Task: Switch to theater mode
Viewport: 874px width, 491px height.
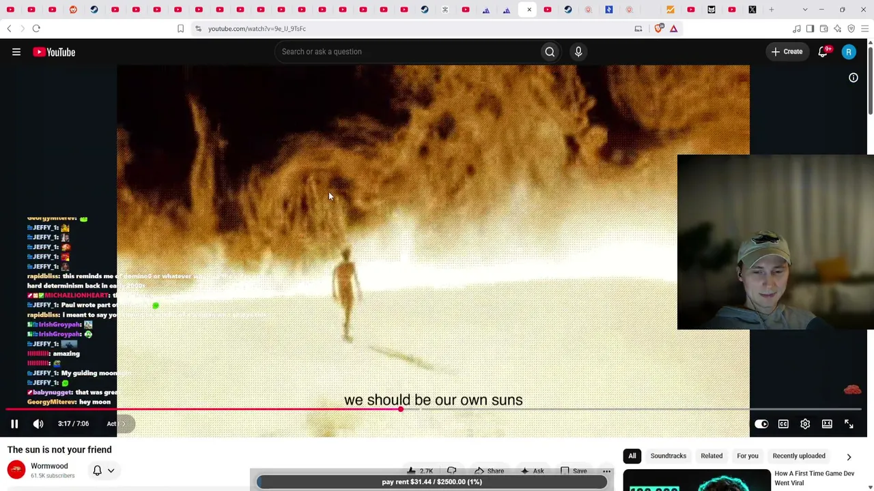Action: [827, 424]
